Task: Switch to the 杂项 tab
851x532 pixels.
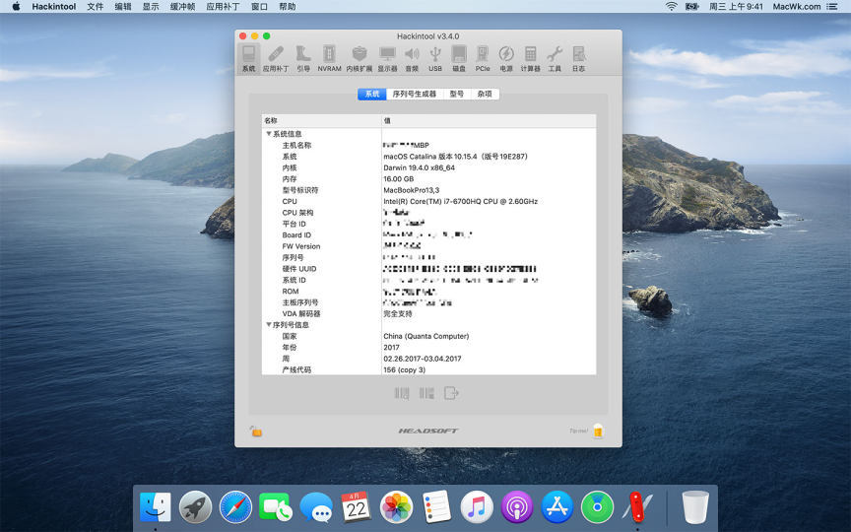Action: (485, 95)
